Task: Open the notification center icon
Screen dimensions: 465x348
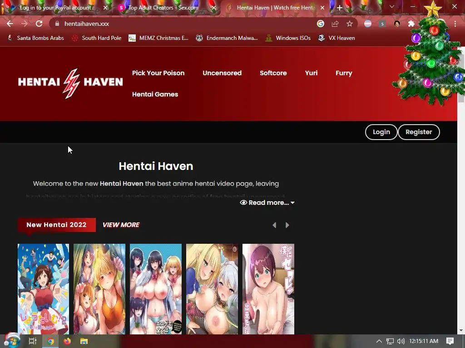Action: (x=450, y=341)
